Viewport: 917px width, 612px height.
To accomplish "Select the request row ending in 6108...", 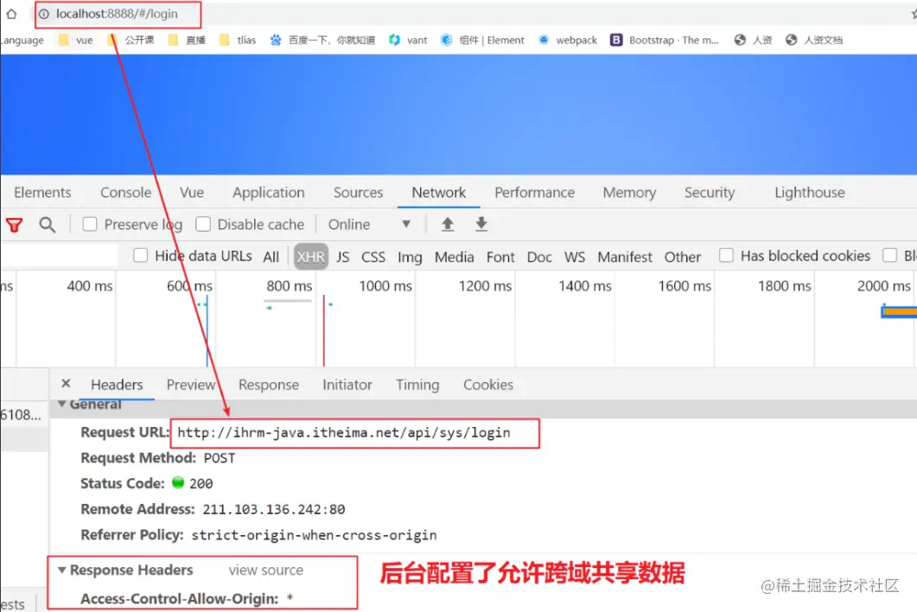I will click(24, 415).
